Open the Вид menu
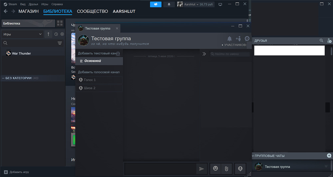This screenshot has height=177, width=333. click(23, 4)
